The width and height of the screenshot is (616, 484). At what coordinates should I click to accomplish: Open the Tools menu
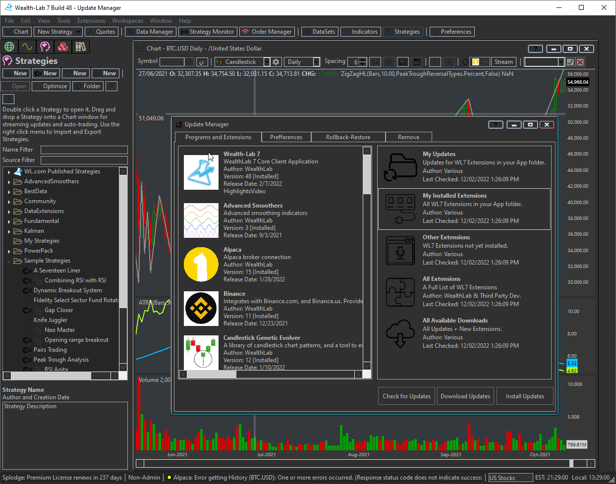(63, 21)
